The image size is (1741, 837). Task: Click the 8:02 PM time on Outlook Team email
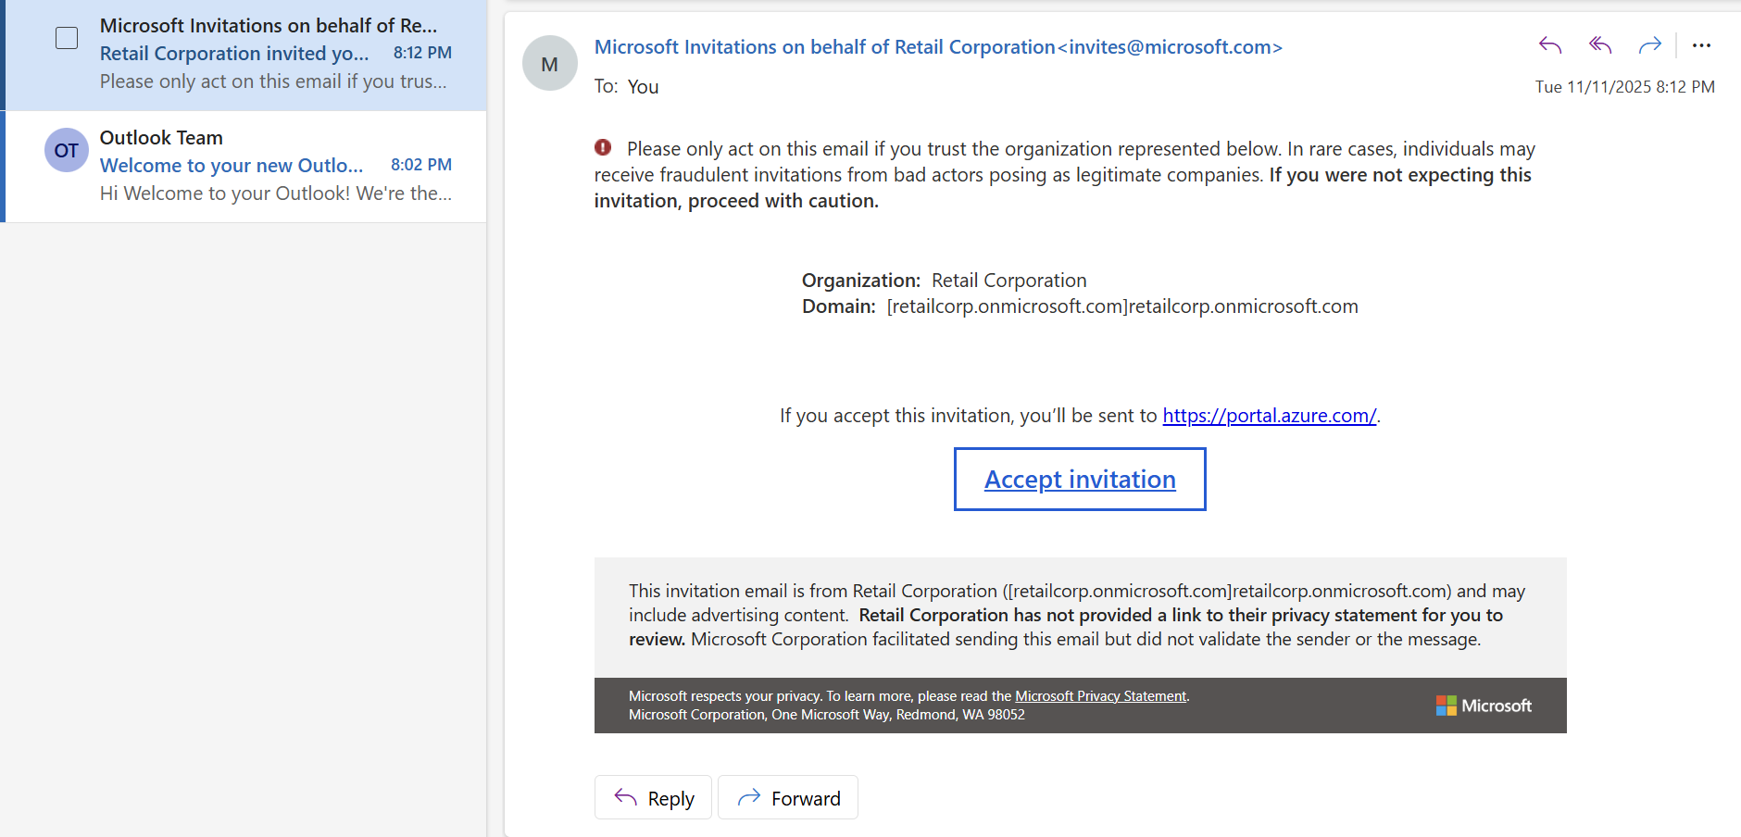coord(420,165)
